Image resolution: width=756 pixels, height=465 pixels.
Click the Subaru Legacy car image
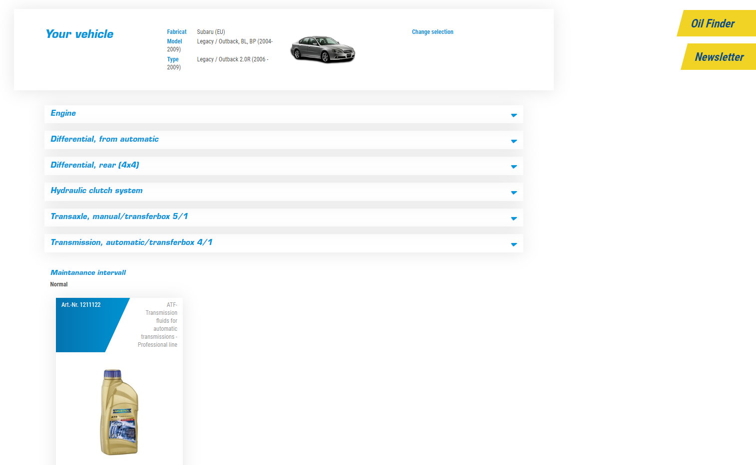tap(323, 49)
